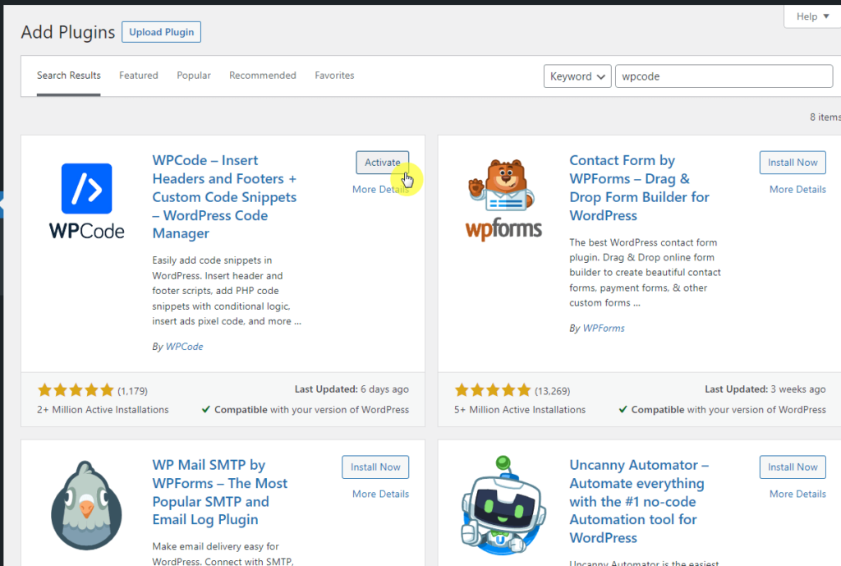This screenshot has width=841, height=566.
Task: Open More Details for WP Mail SMTP
Action: 380,494
